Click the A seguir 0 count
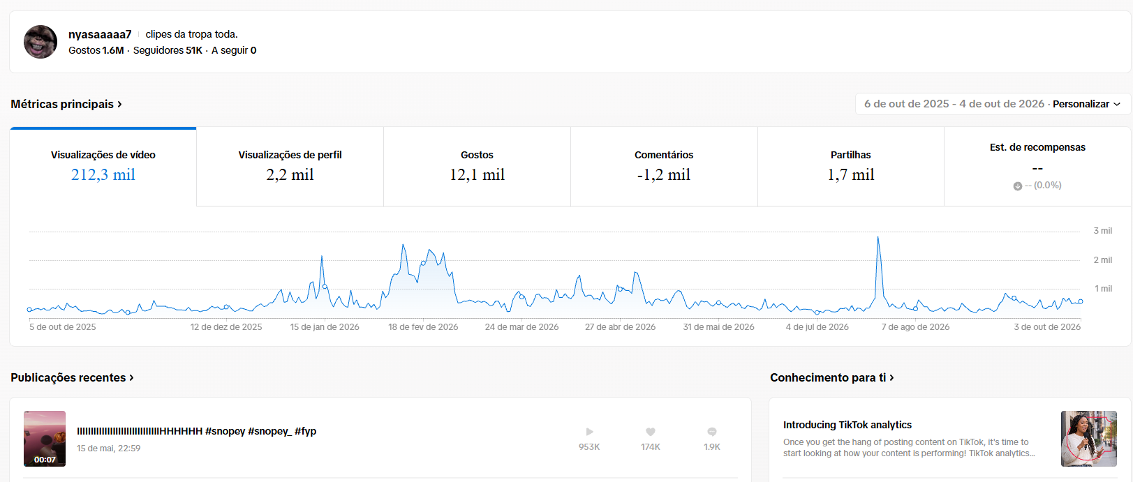This screenshot has height=482, width=1133. click(234, 50)
